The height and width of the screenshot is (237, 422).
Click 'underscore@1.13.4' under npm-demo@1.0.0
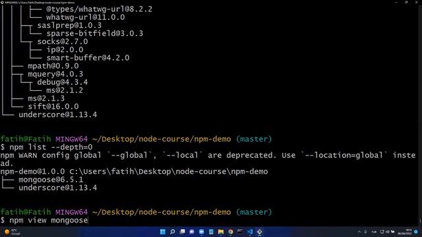[58, 188]
